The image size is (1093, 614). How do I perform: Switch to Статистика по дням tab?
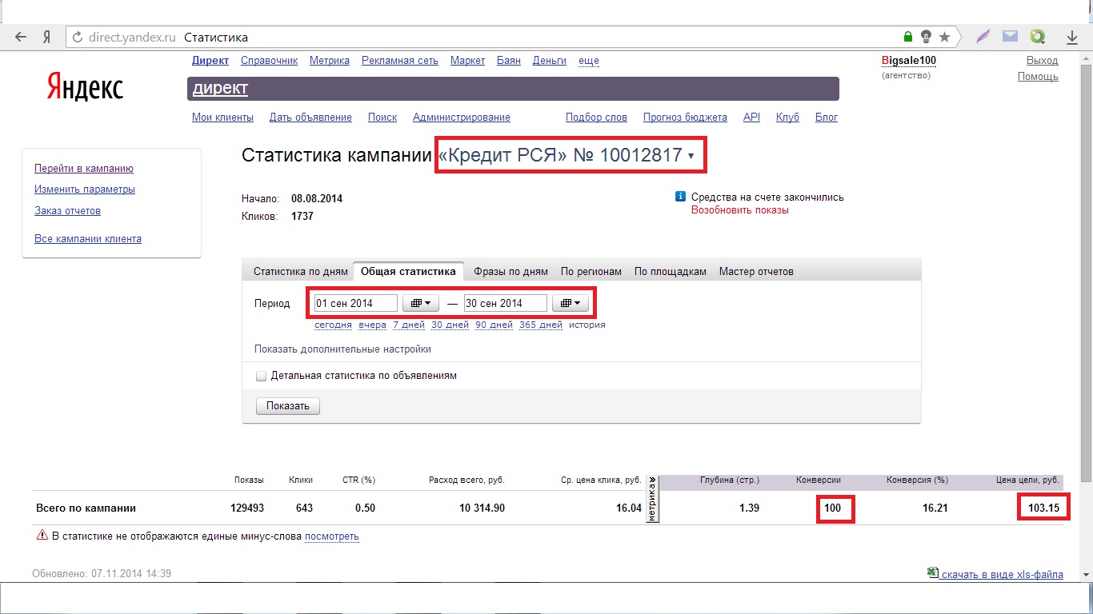click(301, 272)
